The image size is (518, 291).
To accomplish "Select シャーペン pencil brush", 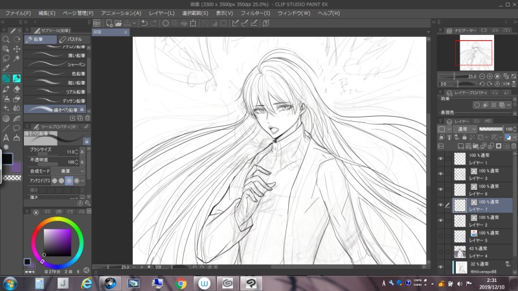I will [x=55, y=64].
